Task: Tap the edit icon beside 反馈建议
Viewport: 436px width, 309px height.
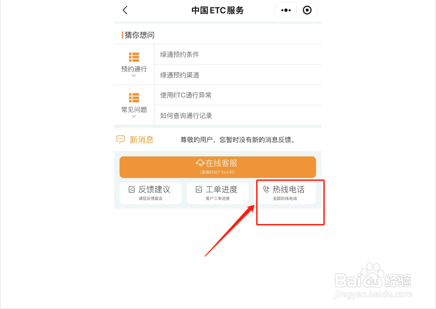Action: click(132, 189)
